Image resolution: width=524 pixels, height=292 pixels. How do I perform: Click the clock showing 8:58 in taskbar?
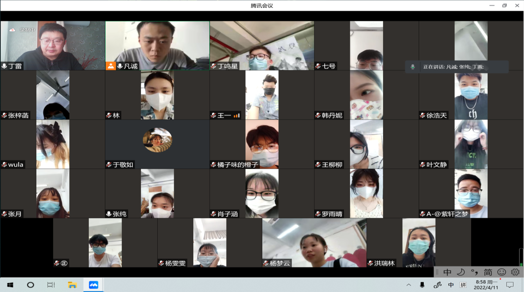(486, 285)
